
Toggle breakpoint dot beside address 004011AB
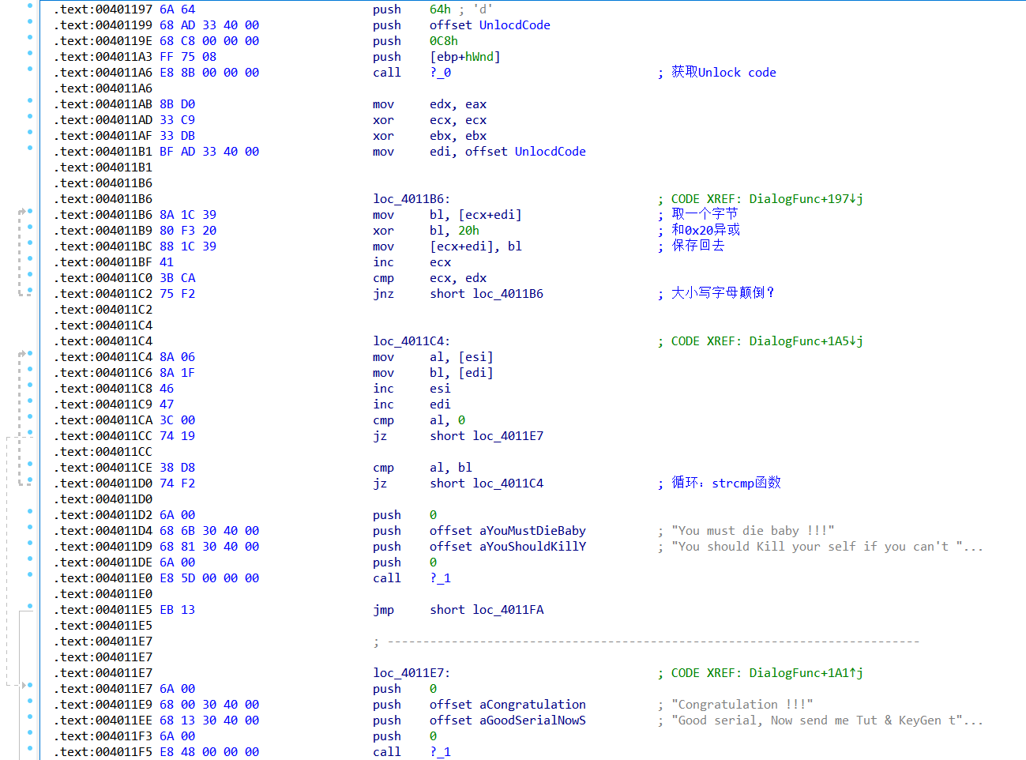(x=30, y=101)
